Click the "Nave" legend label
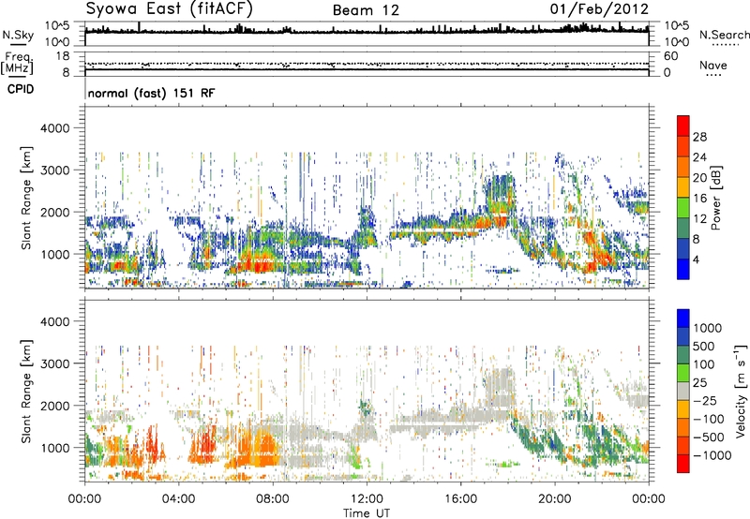Screen dimensions: 750x519 pyautogui.click(x=713, y=65)
